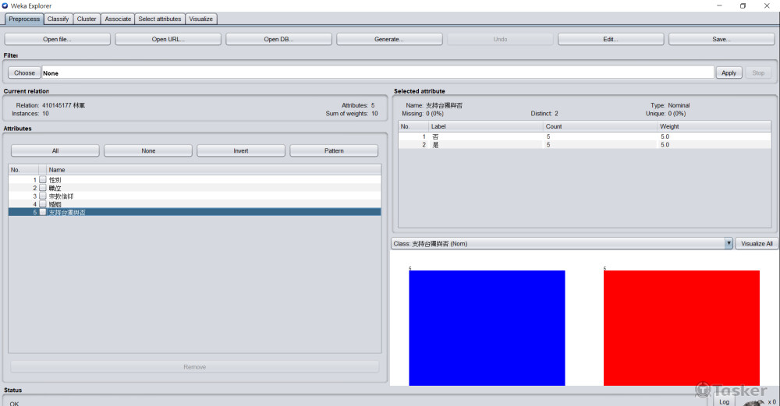
Task: Click the Open file... button
Action: (x=58, y=39)
